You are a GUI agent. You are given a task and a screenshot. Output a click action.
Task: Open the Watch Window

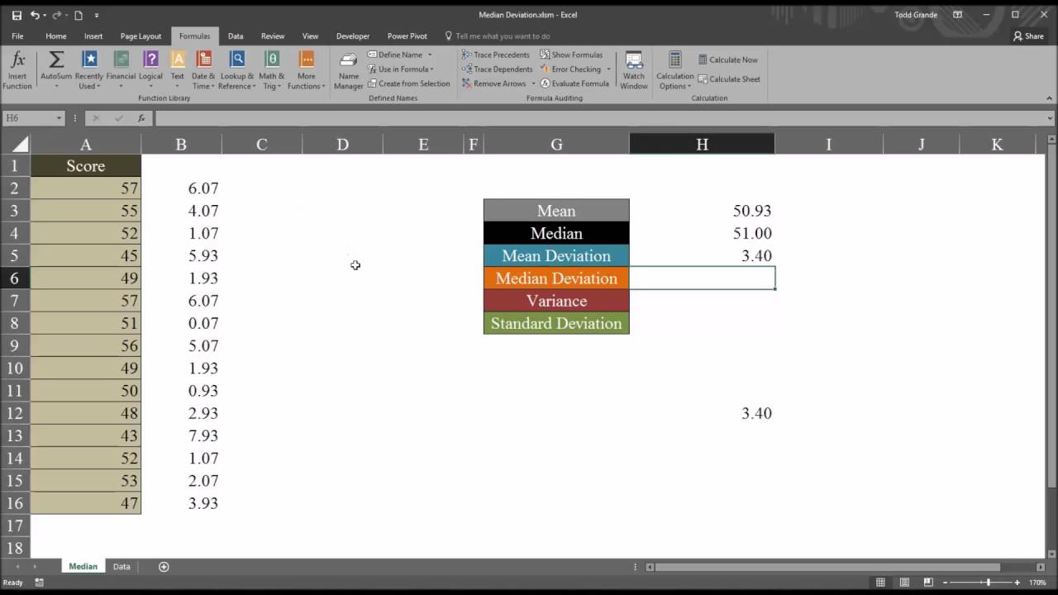coord(634,70)
